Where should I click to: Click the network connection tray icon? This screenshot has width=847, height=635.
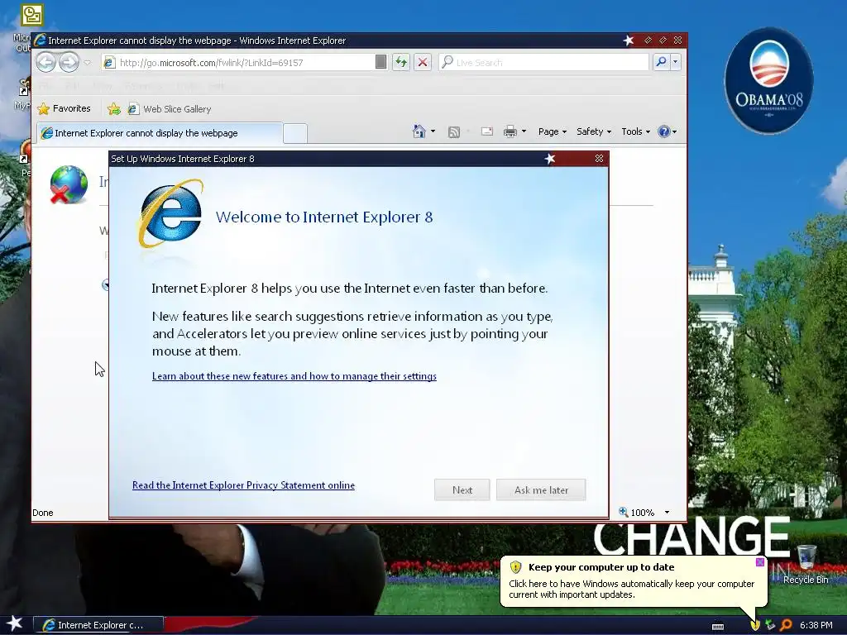770,625
